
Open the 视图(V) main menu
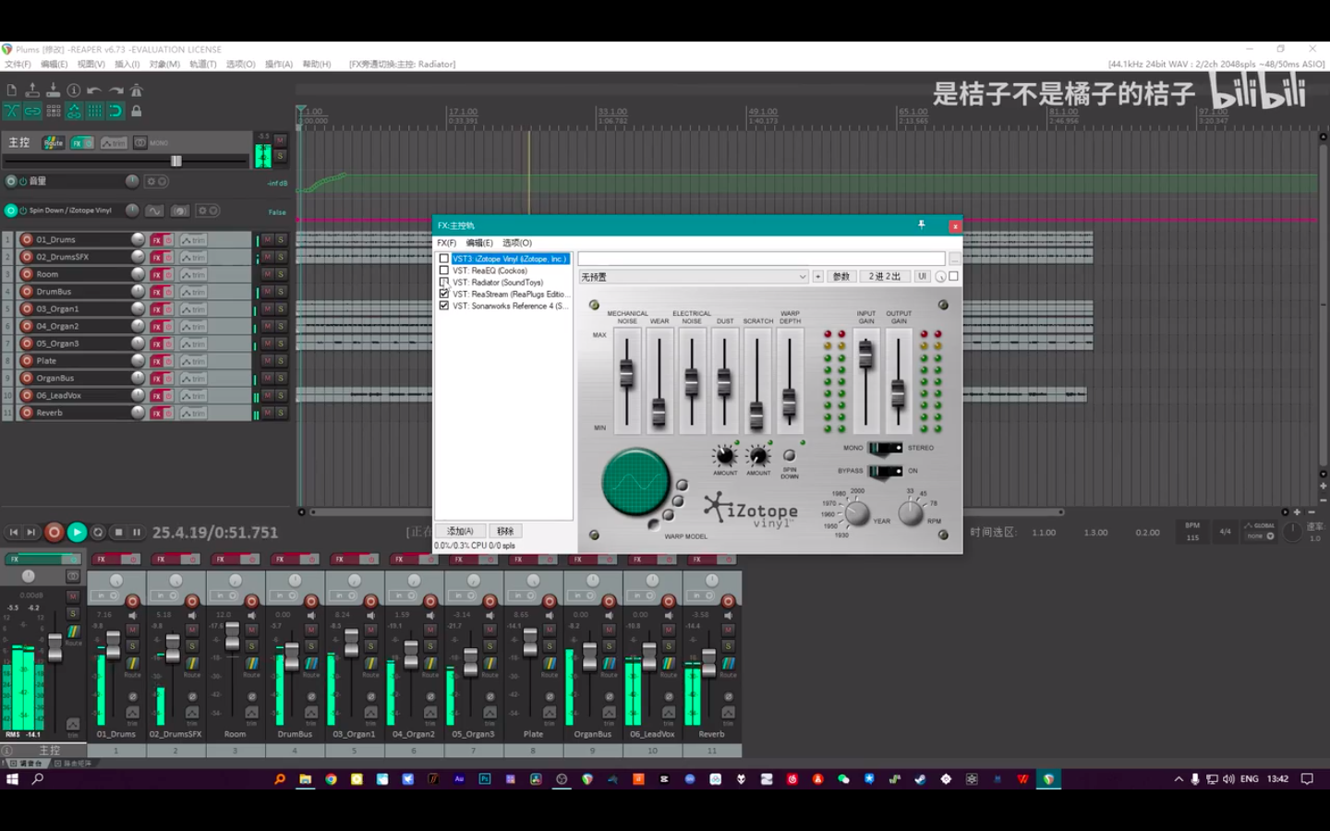coord(91,65)
